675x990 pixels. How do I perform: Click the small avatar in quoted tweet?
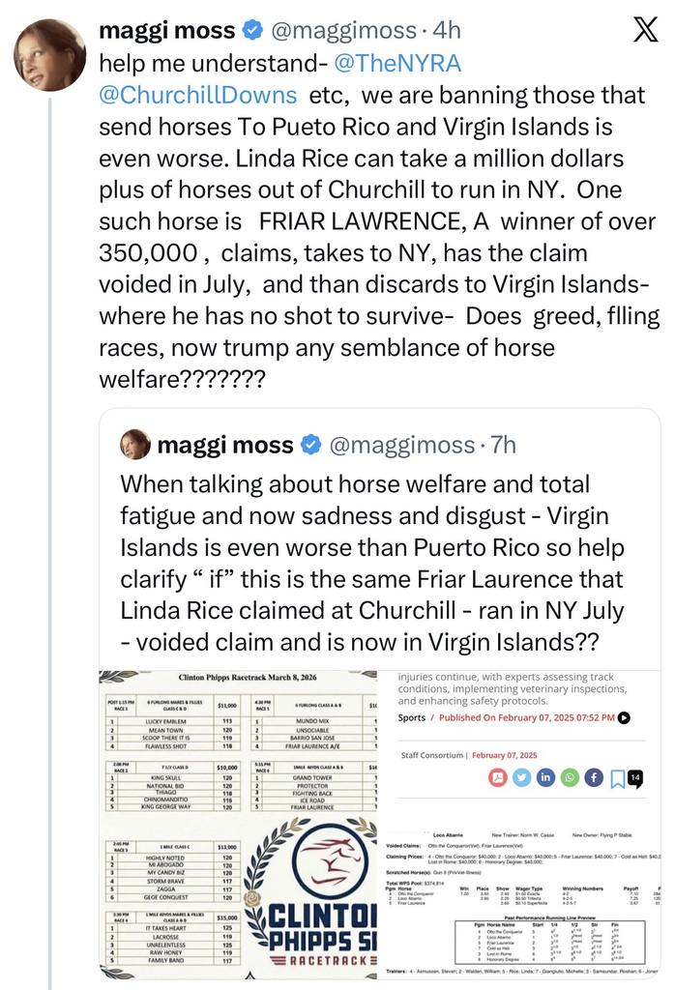coord(135,445)
